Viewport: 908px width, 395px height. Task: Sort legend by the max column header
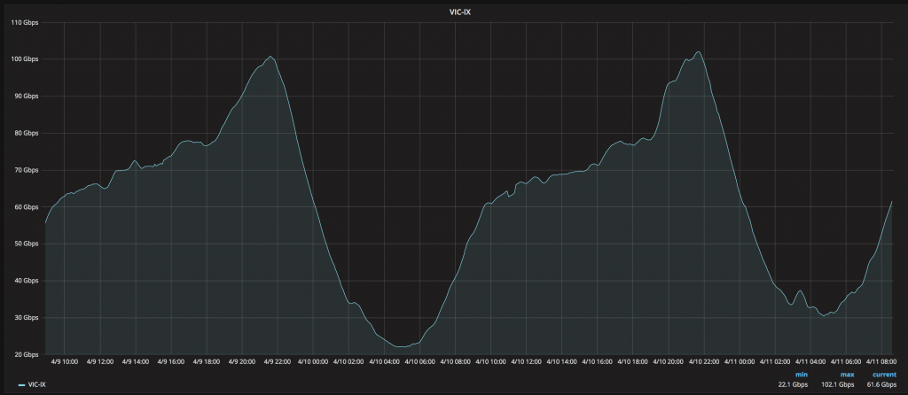(847, 375)
